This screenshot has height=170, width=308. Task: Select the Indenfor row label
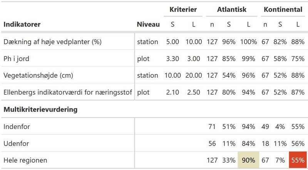tap(17, 127)
